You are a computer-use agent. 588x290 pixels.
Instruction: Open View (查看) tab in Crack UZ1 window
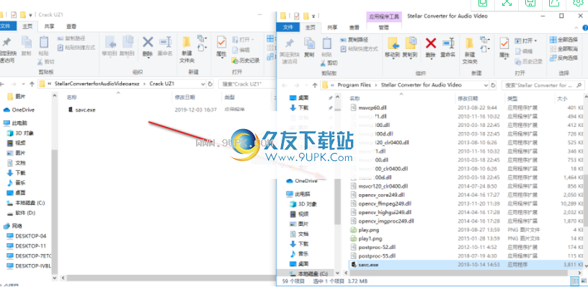(71, 26)
